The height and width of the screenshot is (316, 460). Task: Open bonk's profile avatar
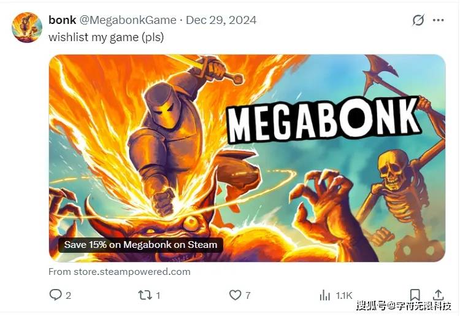pyautogui.click(x=27, y=27)
